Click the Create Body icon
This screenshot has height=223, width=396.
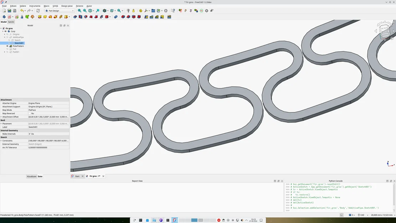(4, 17)
